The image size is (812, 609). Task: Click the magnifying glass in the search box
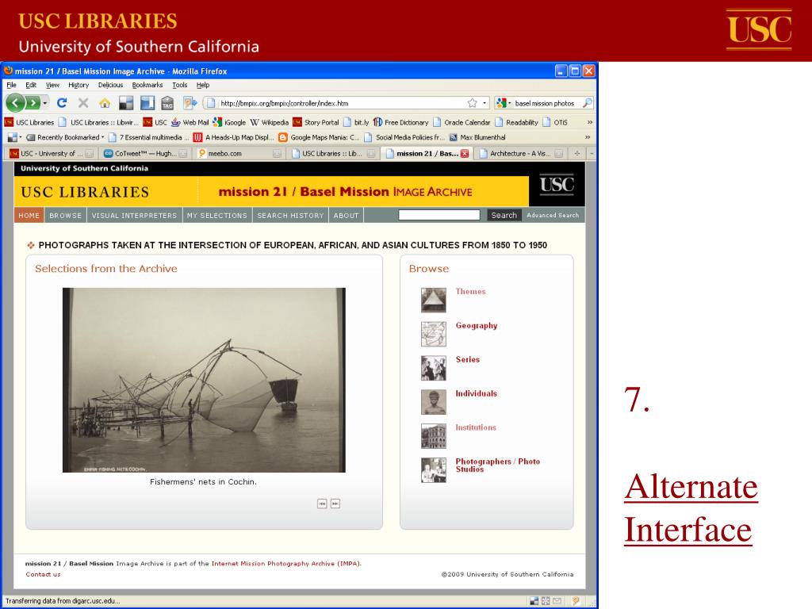tap(587, 103)
